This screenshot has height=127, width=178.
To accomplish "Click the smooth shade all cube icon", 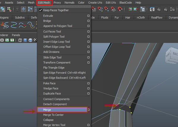I will (x=25, y=40).
